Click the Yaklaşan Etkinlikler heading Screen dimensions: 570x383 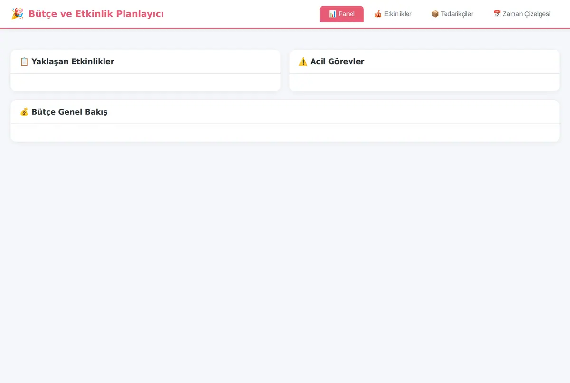(73, 61)
